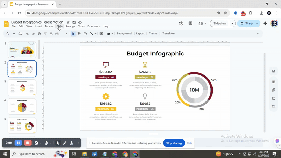
Task: Collapse the toolbar with chevron
Action: pos(258,34)
